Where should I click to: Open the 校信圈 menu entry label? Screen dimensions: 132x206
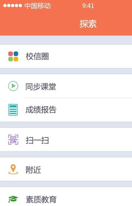37,56
